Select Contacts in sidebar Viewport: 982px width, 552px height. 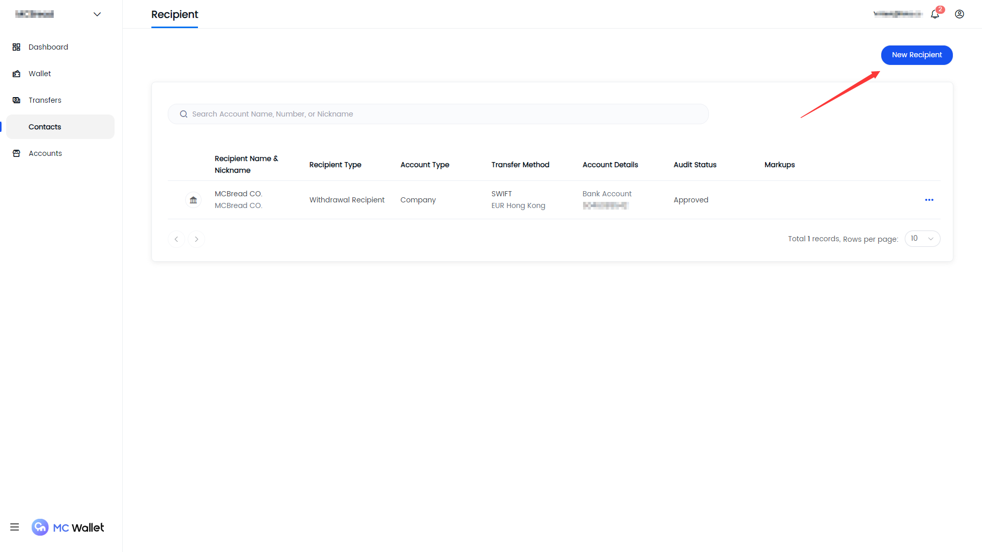coord(45,127)
